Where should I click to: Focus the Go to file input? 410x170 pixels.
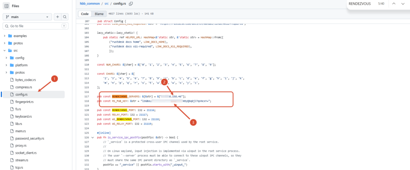click(x=35, y=26)
